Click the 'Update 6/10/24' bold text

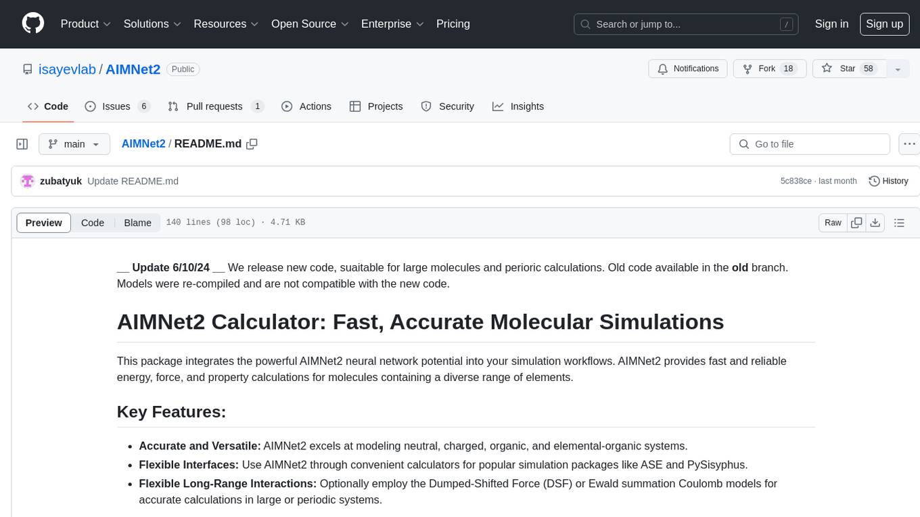coord(170,267)
